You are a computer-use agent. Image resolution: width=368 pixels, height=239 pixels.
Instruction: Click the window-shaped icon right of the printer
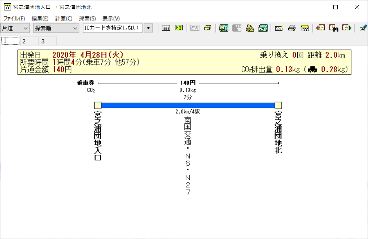305,28
